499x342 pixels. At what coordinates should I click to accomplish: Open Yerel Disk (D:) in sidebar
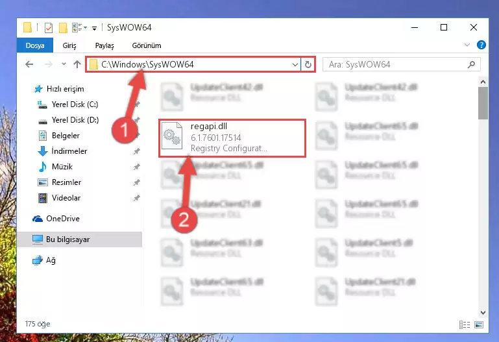(x=75, y=120)
